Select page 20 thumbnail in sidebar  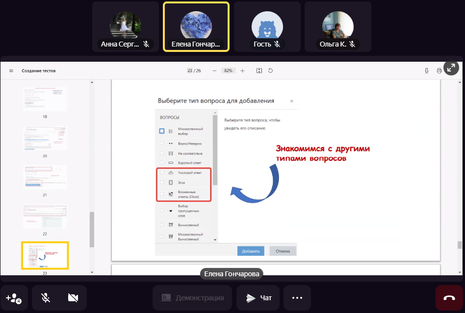(45, 139)
